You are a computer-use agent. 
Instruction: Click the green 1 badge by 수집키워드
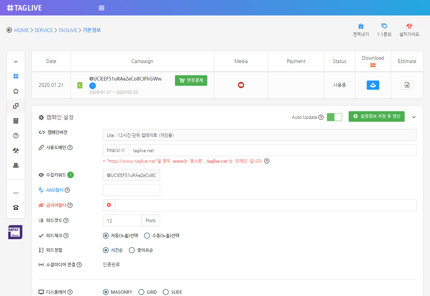[x=71, y=175]
